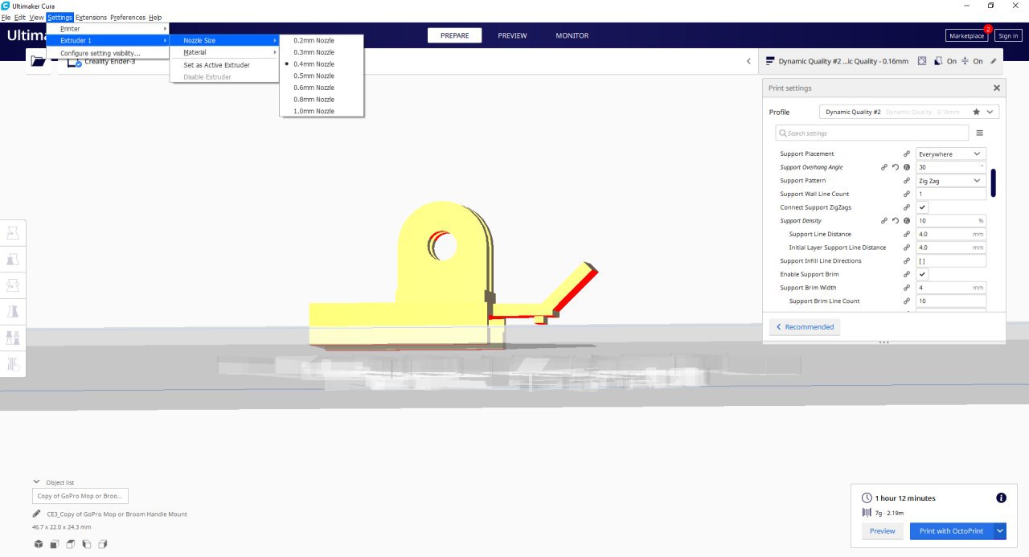1029x557 pixels.
Task: Toggle Connect Support ZigZags checkbox
Action: (x=922, y=207)
